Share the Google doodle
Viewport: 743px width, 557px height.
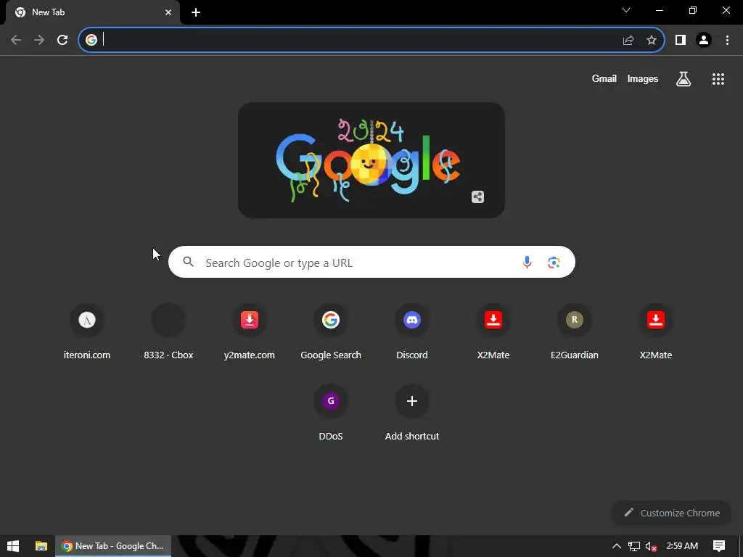coord(477,197)
